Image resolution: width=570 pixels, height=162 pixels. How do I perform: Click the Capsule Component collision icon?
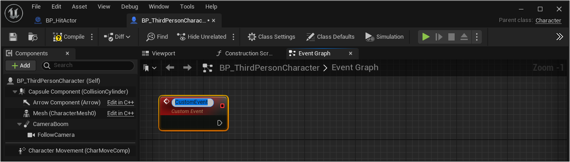22,92
